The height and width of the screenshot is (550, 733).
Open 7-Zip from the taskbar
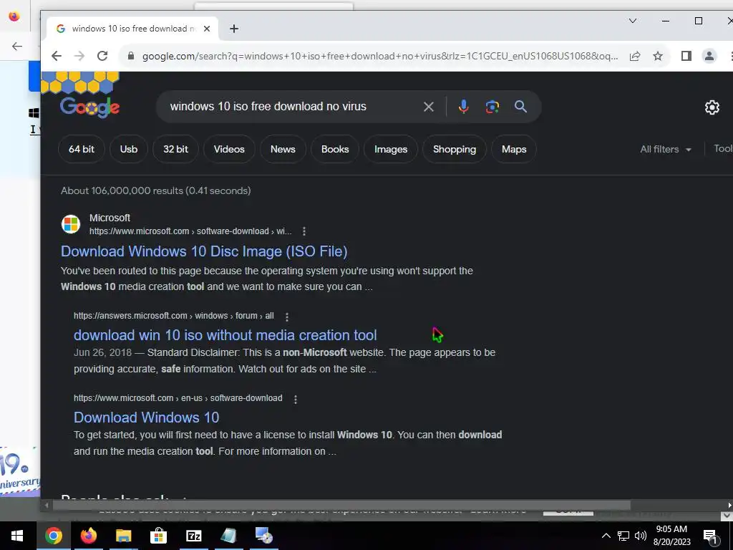[x=193, y=536]
